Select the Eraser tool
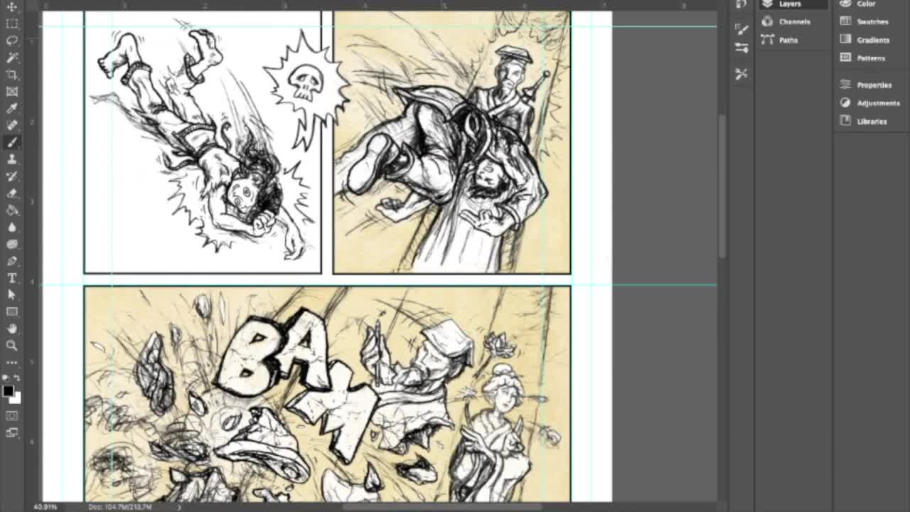 click(x=12, y=193)
